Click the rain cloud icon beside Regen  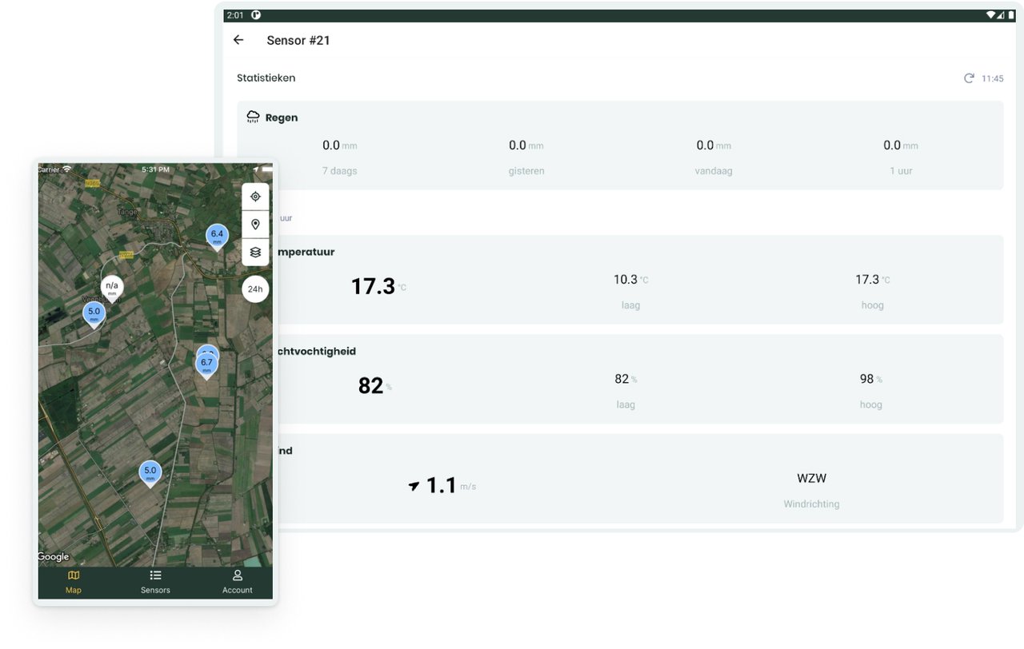(x=253, y=117)
